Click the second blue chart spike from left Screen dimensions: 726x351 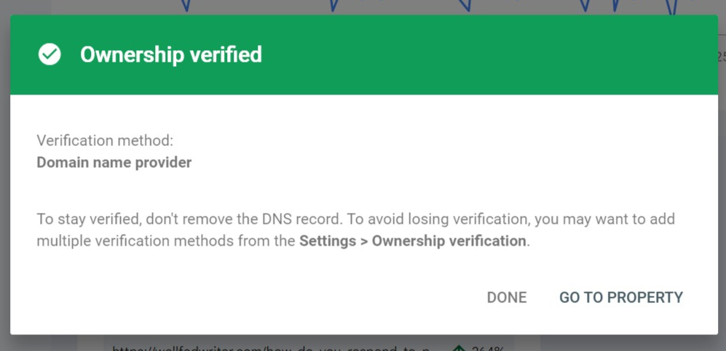point(334,7)
